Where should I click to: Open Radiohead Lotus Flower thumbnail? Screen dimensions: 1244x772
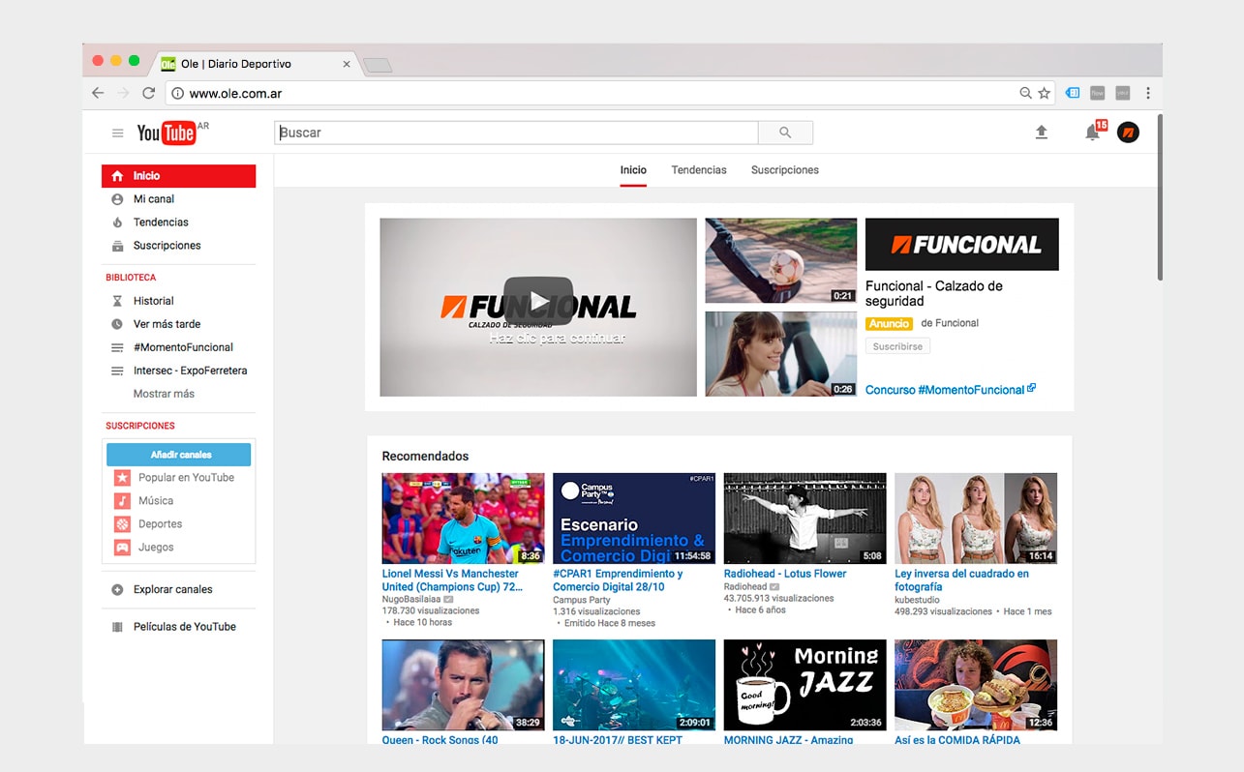805,519
